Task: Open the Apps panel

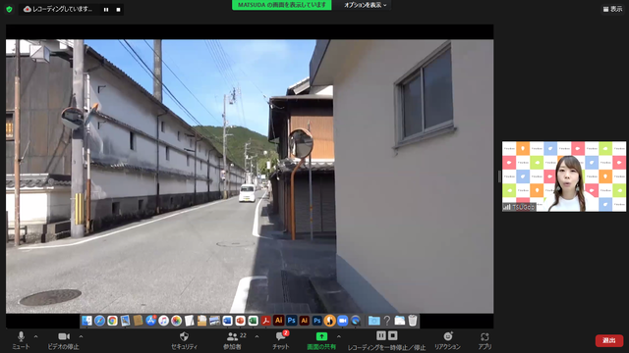Action: pyautogui.click(x=485, y=340)
